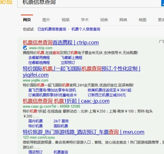164x154 pixels.
Task: Try the suggestion 已定机票信息查询
Action: 52,29
